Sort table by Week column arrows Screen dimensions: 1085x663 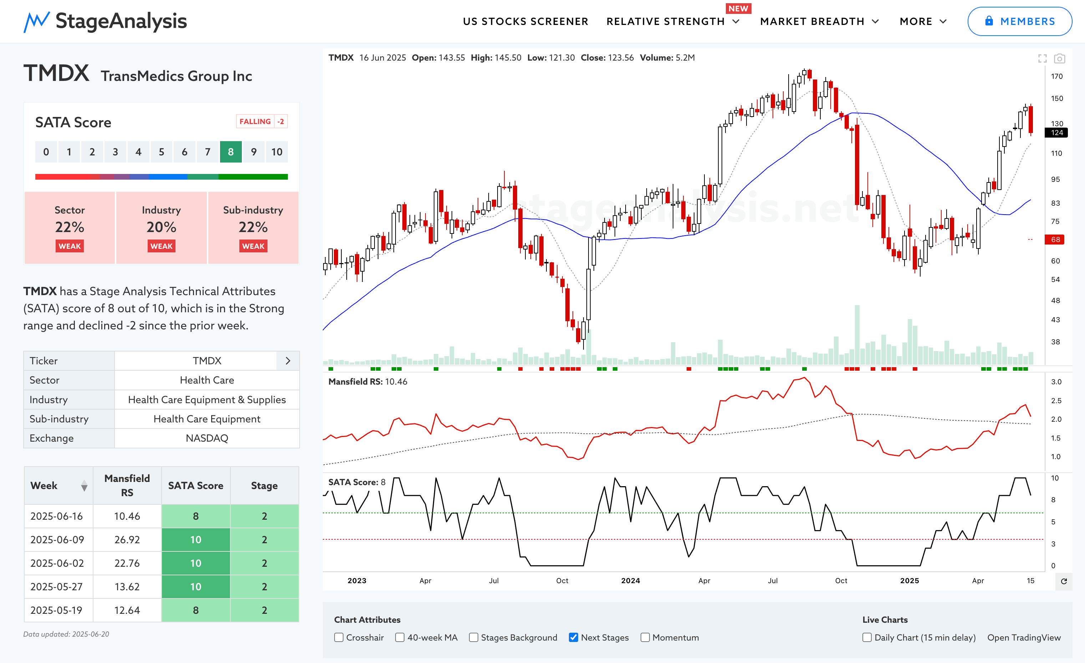pos(84,486)
